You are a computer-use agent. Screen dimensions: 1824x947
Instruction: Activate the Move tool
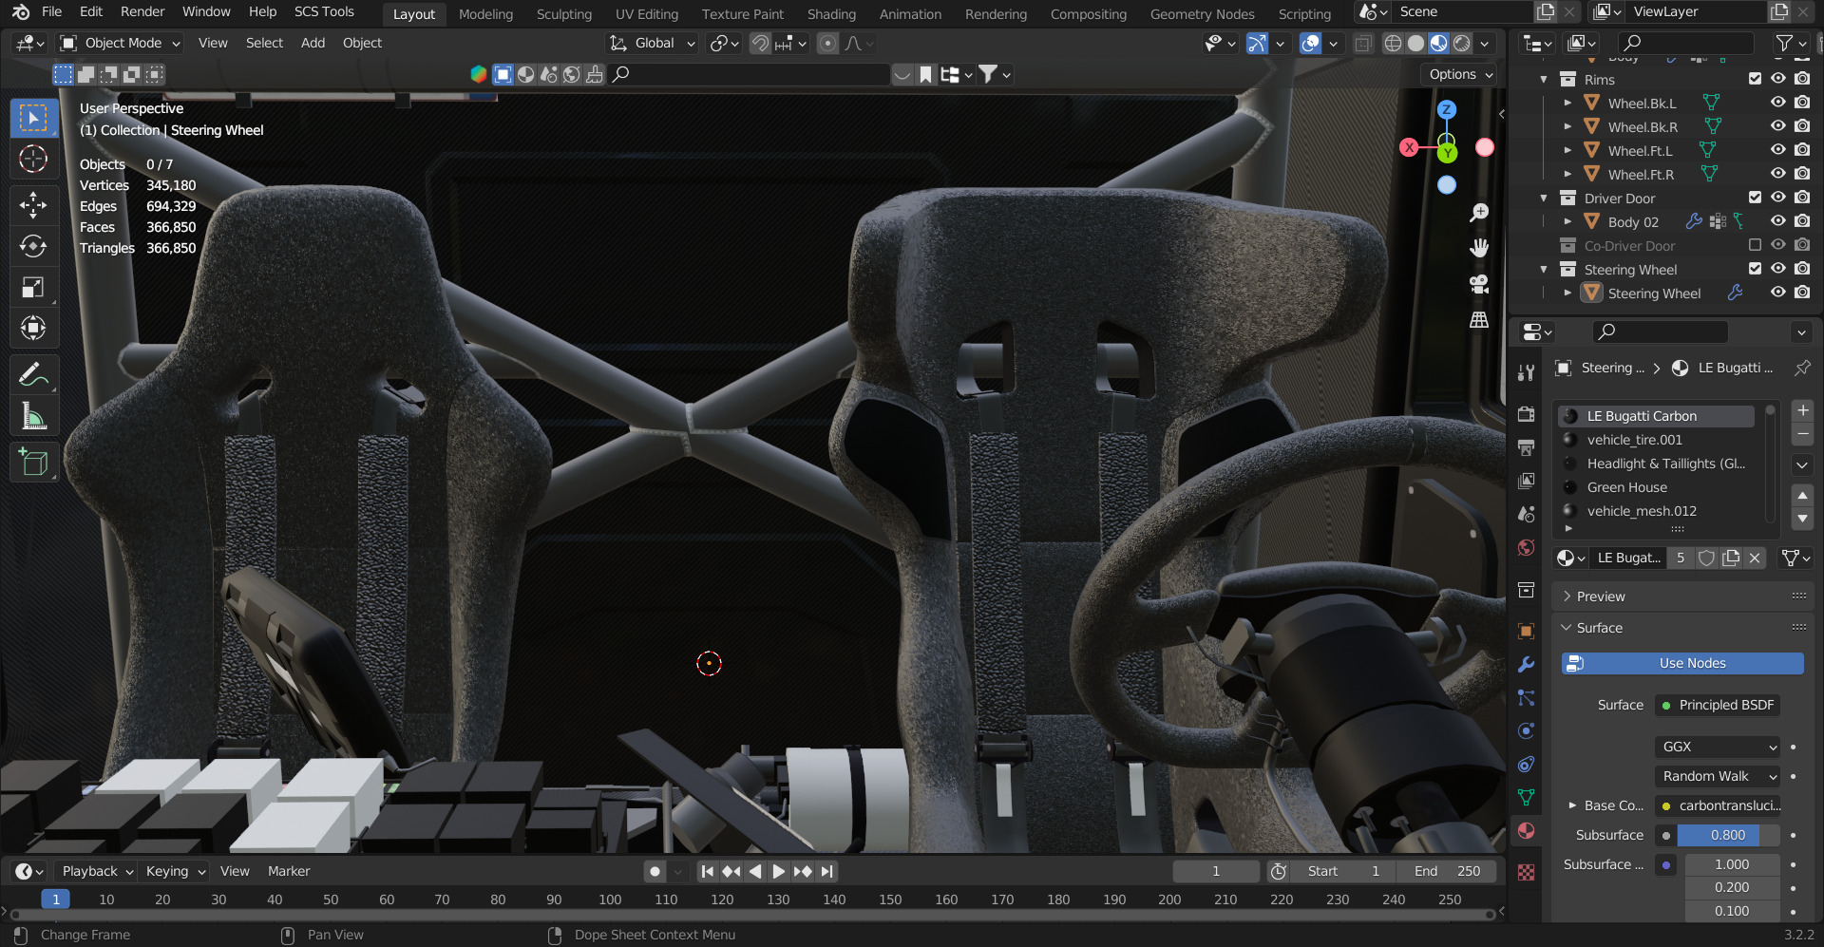tap(33, 204)
